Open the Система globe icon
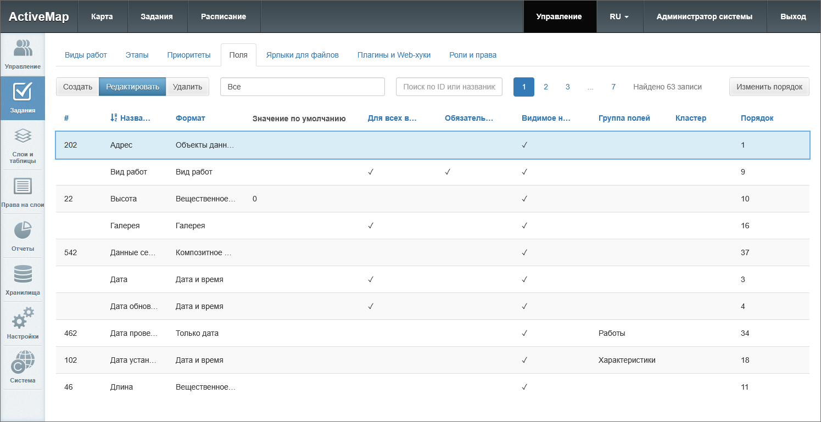The height and width of the screenshot is (422, 821). (x=23, y=362)
